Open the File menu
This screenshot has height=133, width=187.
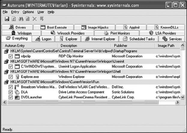click(5, 12)
